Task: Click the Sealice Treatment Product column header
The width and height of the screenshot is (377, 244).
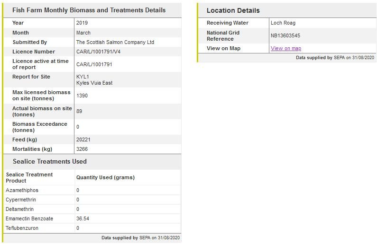Action: 29,177
